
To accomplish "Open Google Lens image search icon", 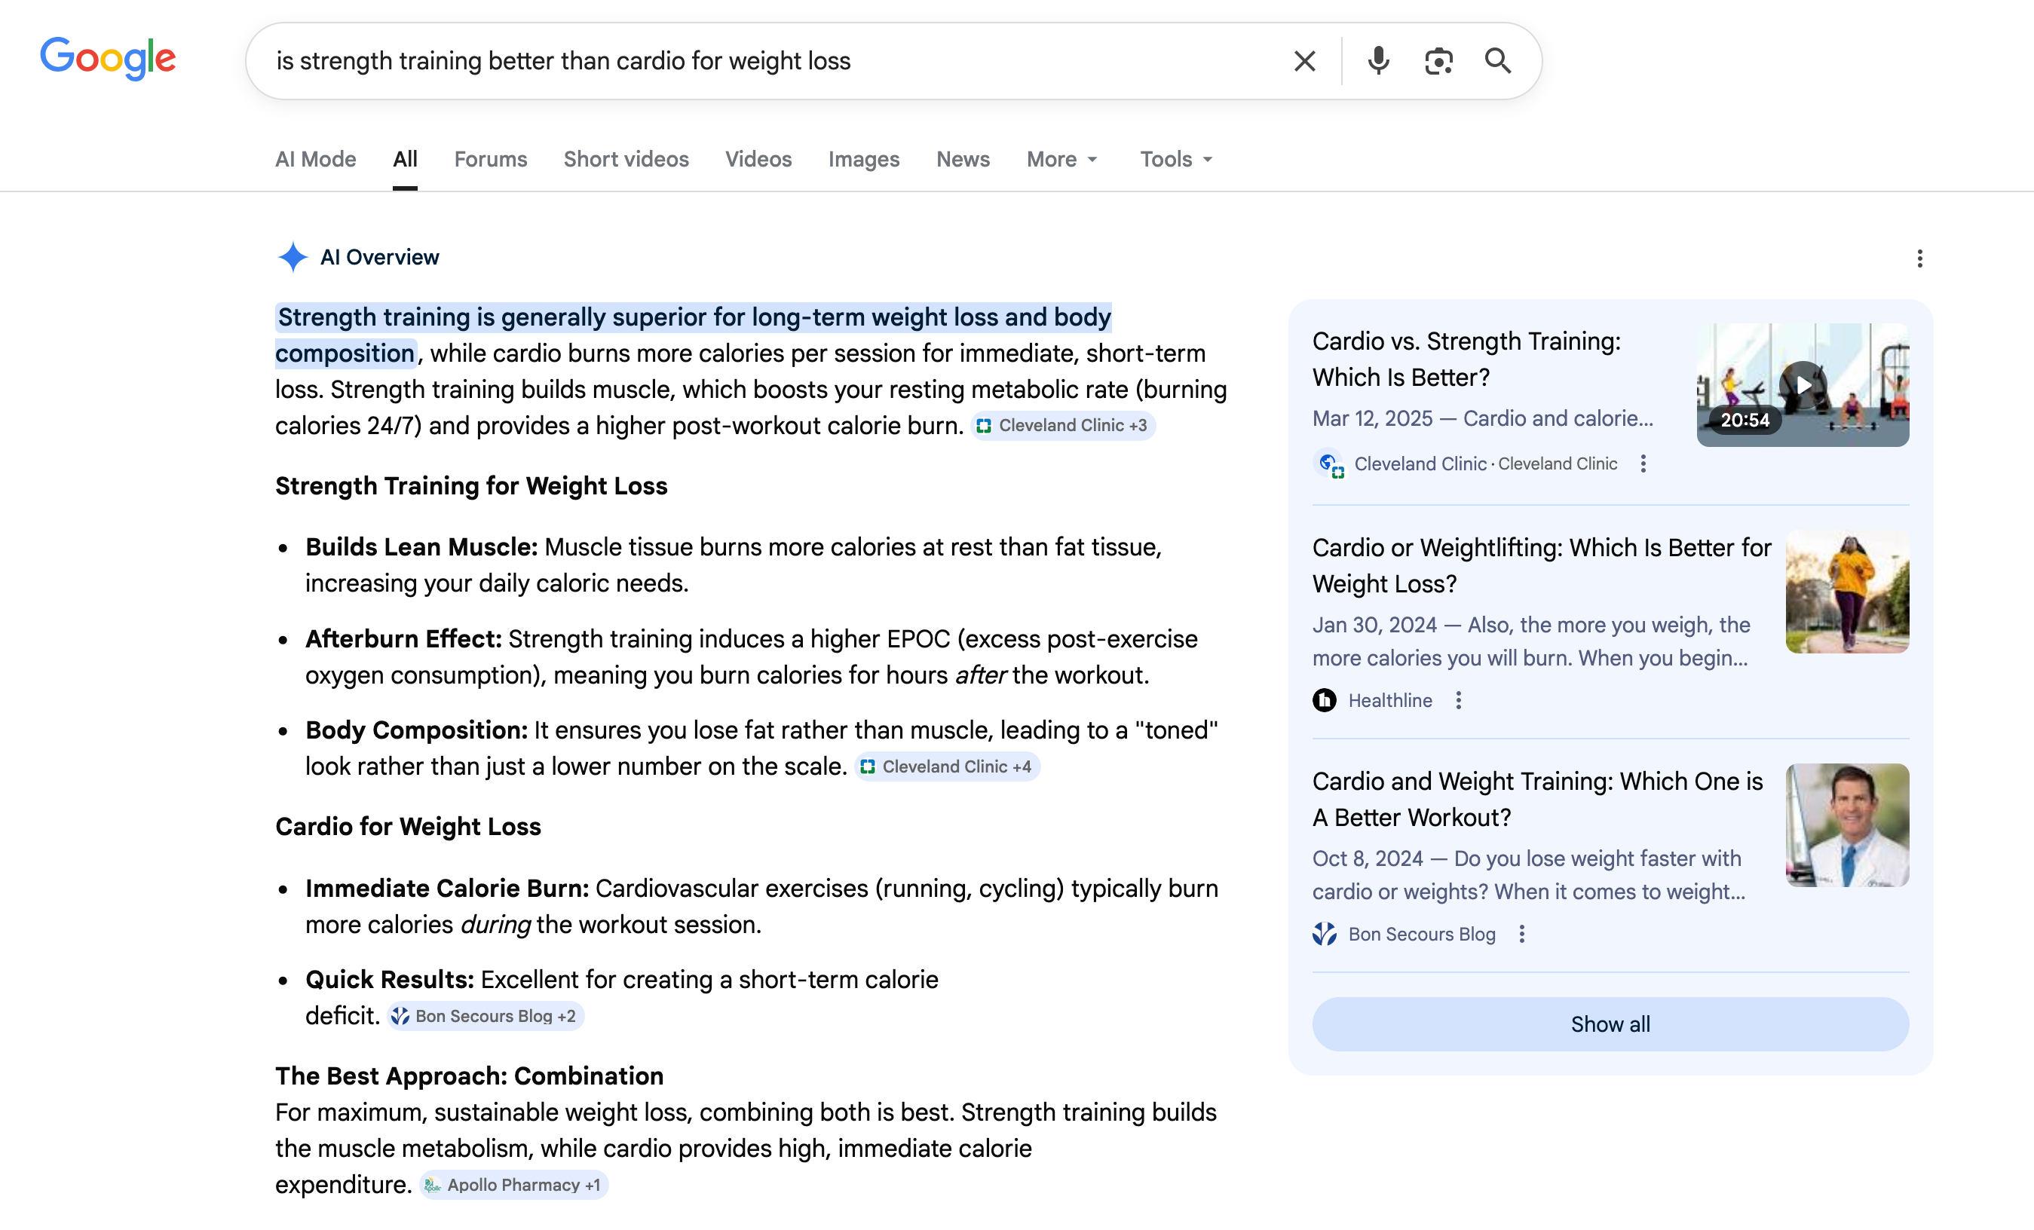I will click(1438, 61).
